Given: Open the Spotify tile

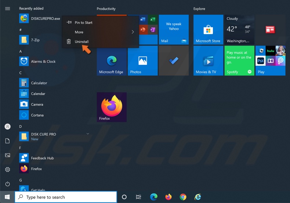Looking at the screenshot, I should (x=239, y=61).
